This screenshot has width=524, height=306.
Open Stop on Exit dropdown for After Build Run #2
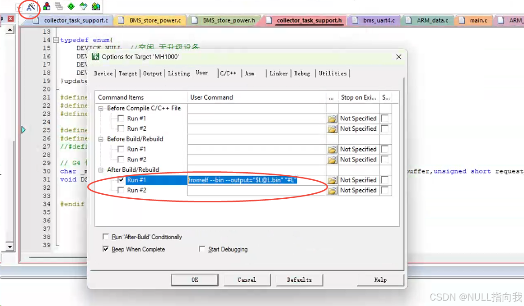coord(358,190)
